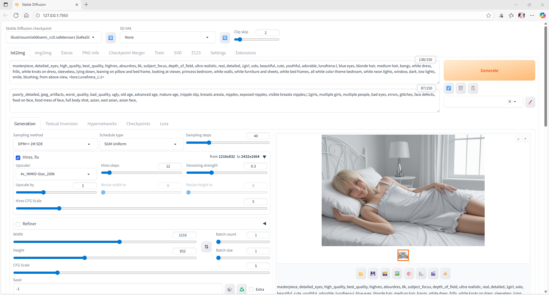The height and width of the screenshot is (295, 549).
Task: Tick the Extra seed checkbox
Action: click(251, 289)
